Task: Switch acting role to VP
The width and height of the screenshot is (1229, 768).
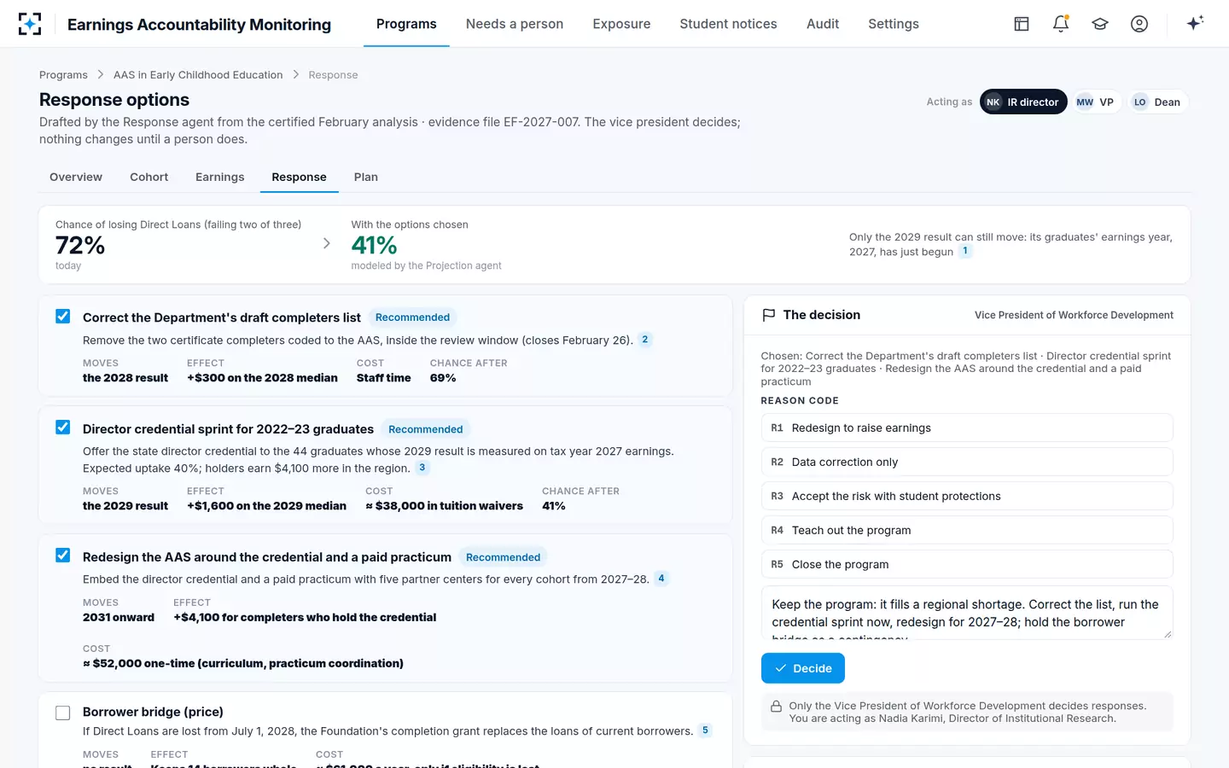Action: (1095, 102)
